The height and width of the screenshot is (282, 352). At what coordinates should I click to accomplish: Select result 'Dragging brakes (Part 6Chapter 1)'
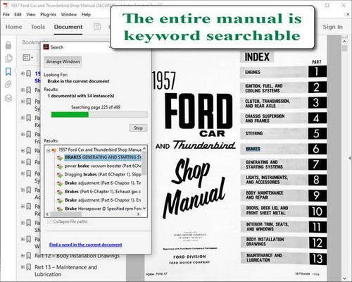pos(103,174)
